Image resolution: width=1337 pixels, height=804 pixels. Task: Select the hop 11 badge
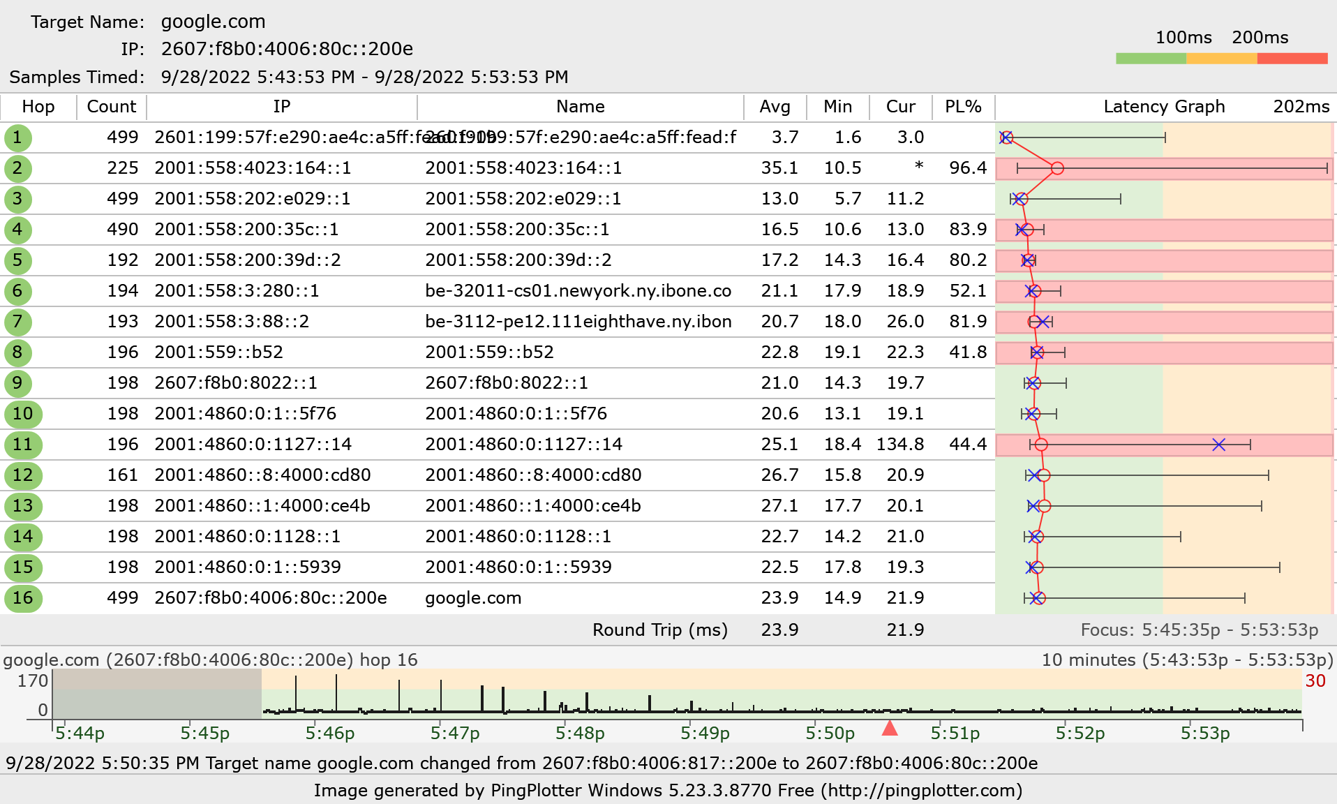click(x=23, y=445)
